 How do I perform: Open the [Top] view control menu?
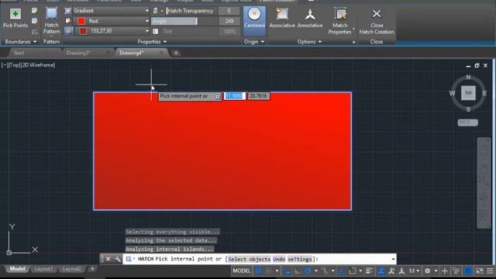click(14, 65)
